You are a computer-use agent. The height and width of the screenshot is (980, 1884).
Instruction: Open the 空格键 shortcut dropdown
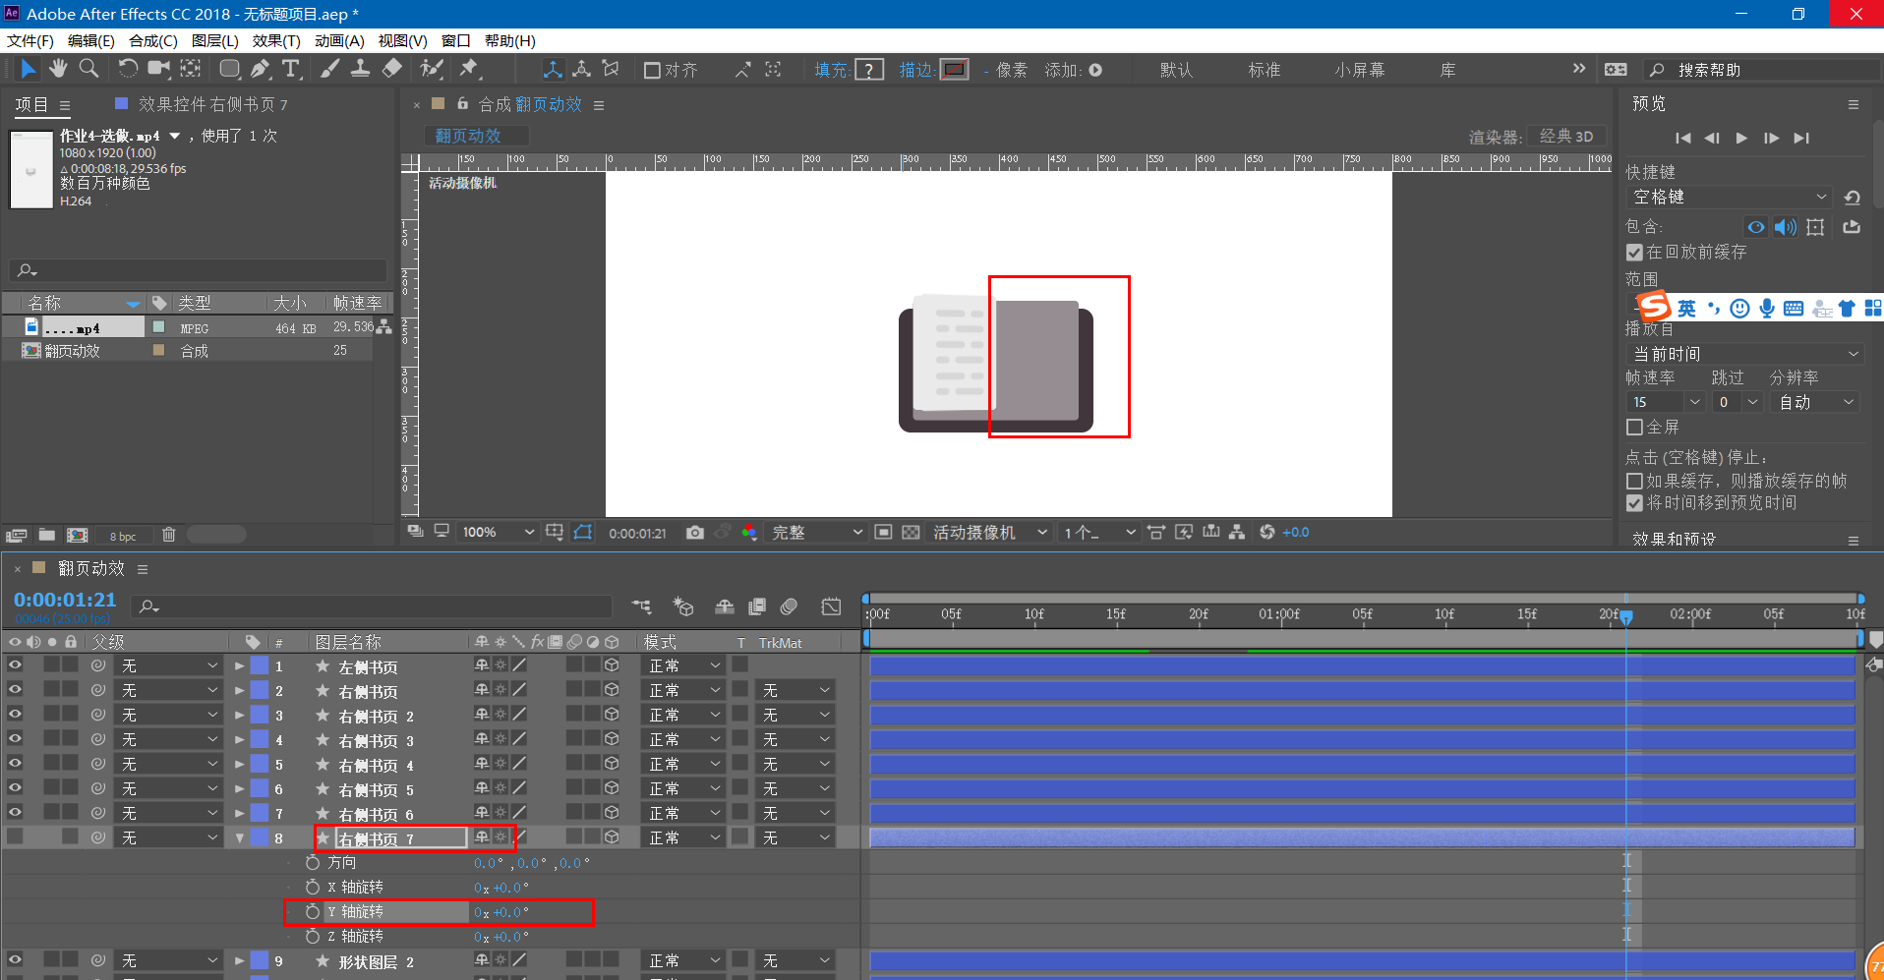tap(1729, 197)
